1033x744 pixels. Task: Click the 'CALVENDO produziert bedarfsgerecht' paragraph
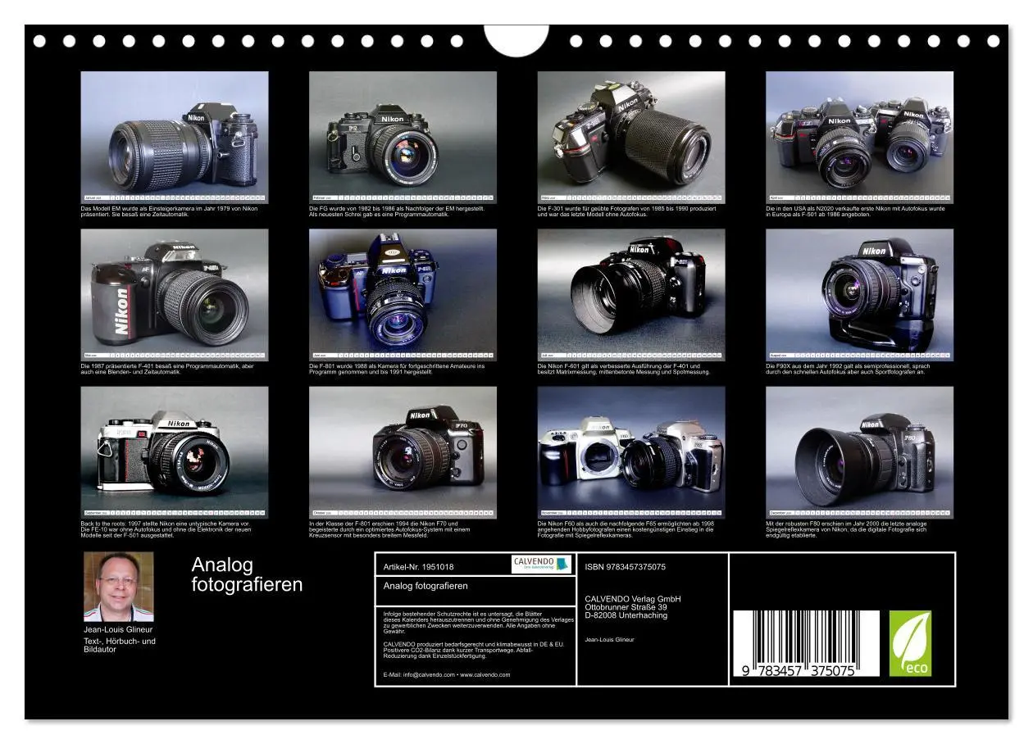click(x=474, y=650)
